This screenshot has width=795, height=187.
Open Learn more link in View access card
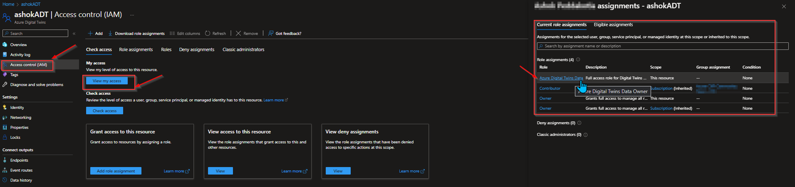(x=294, y=171)
